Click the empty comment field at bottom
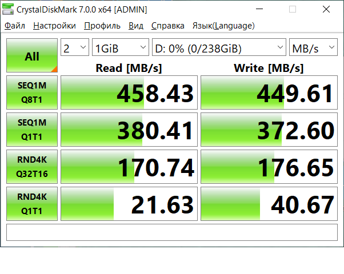This screenshot has height=274, width=344. pyautogui.click(x=171, y=232)
